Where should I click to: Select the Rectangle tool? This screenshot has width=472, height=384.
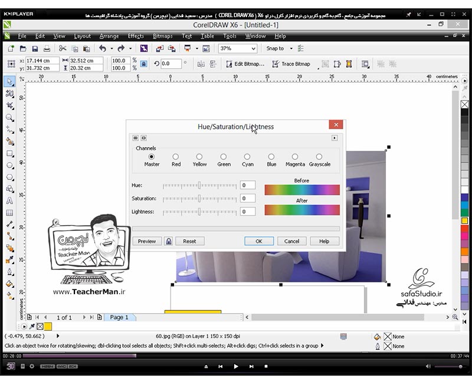(x=9, y=154)
